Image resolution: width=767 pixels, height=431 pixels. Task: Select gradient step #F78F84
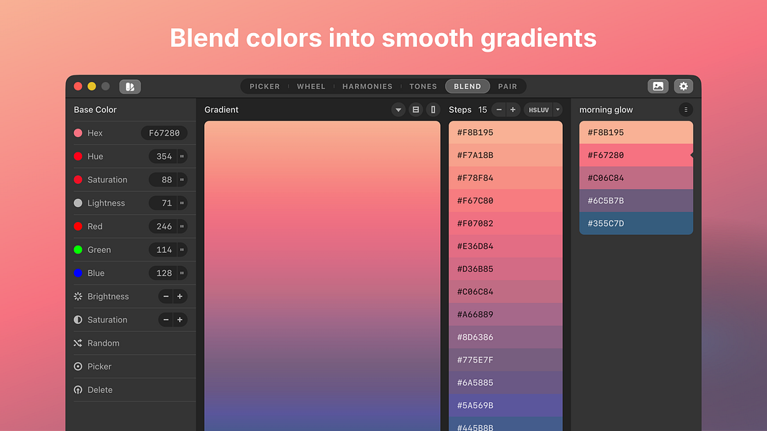505,178
